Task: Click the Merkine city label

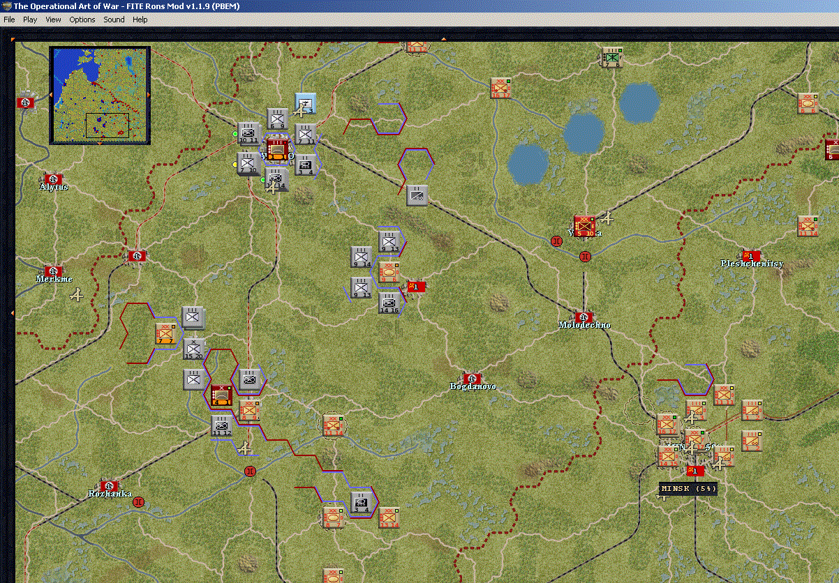Action: 54,279
